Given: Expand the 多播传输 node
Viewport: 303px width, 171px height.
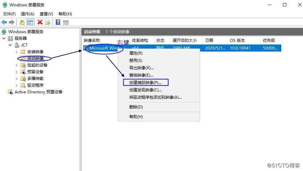Looking at the screenshot, I should point(17,78).
